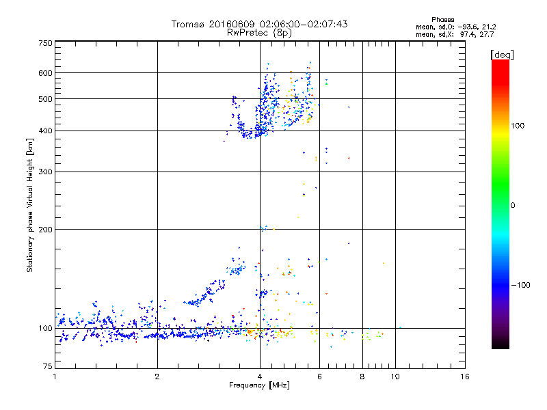Screen dimensions: 547x410
Task: Click the colorbar '-100' tick label
Action: pos(520,285)
